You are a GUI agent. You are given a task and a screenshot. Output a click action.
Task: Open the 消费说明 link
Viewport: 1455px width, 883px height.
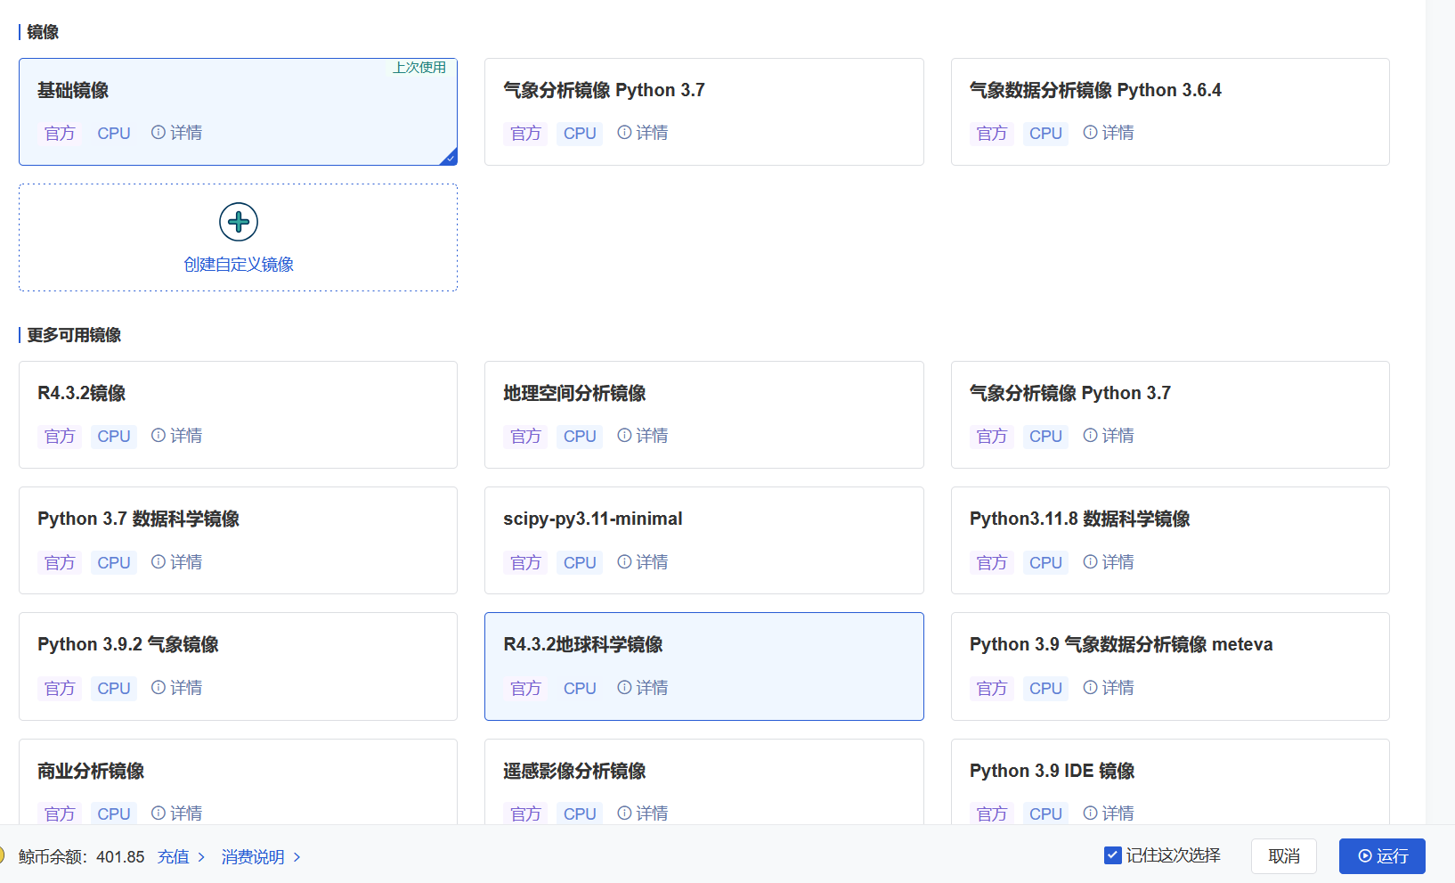click(261, 857)
